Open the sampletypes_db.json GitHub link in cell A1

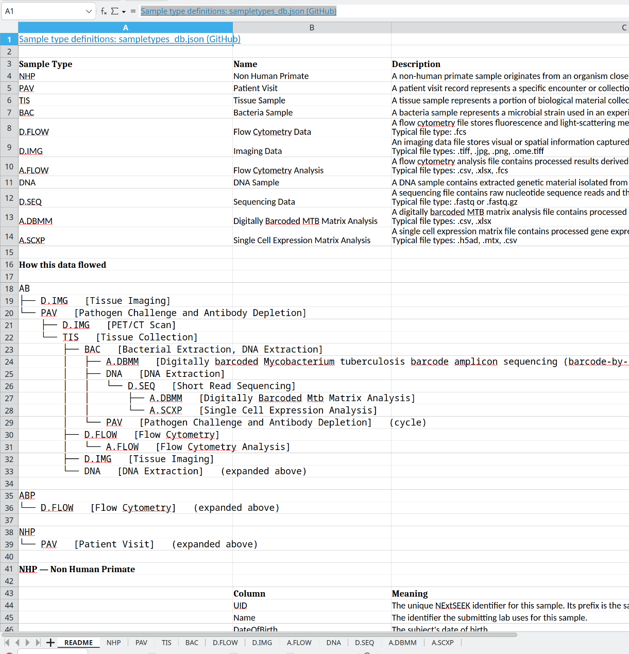point(129,39)
